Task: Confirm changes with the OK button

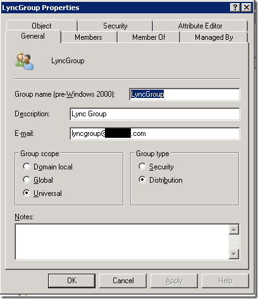Action: click(x=71, y=281)
